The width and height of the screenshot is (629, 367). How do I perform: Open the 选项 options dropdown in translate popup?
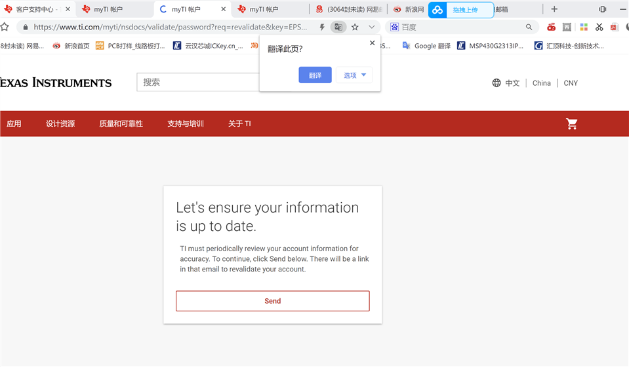tap(354, 75)
